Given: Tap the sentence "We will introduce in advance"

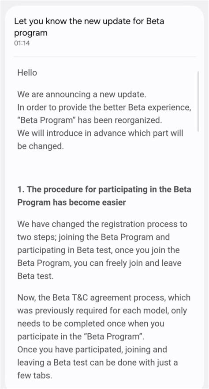Looking at the screenshot, I should [100, 133].
